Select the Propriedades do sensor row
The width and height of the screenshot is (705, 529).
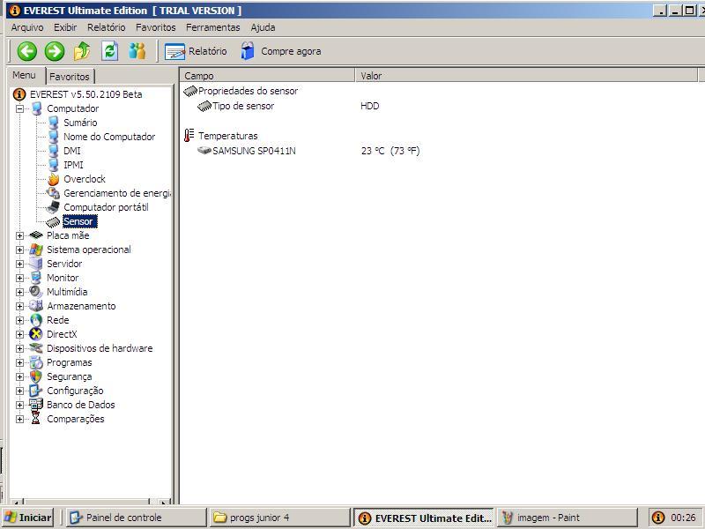coord(241,92)
